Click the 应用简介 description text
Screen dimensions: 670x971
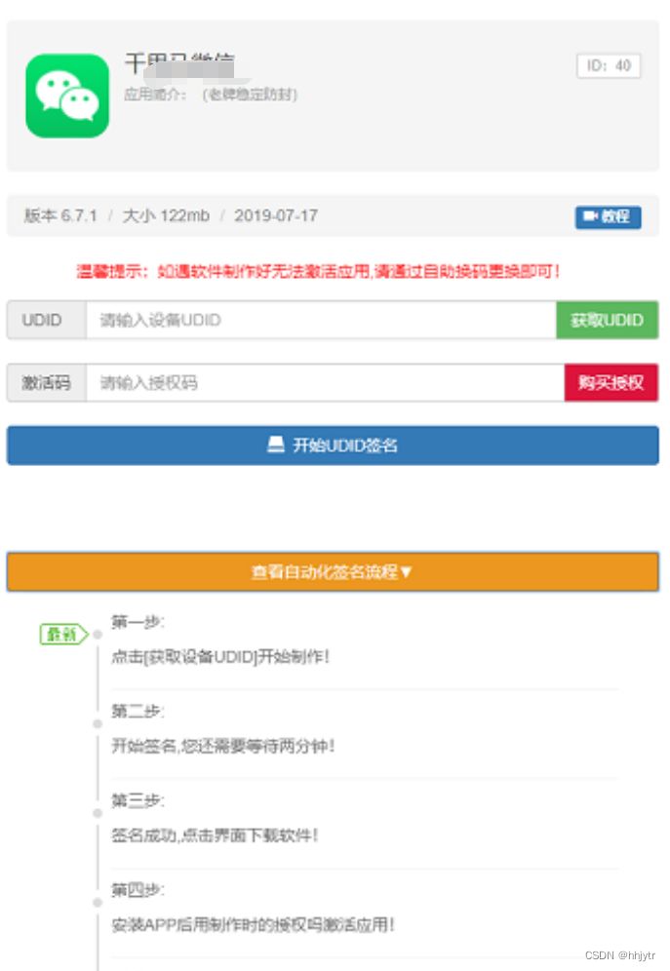211,95
